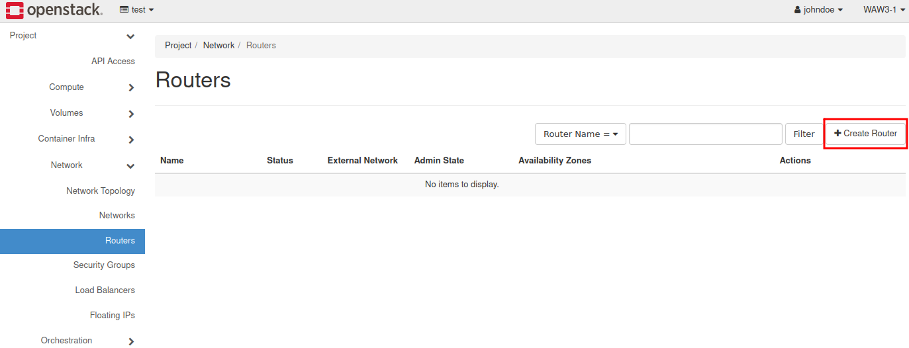Open the WAW3-1 region dropdown
Screen dimensions: 909x348
(x=884, y=10)
